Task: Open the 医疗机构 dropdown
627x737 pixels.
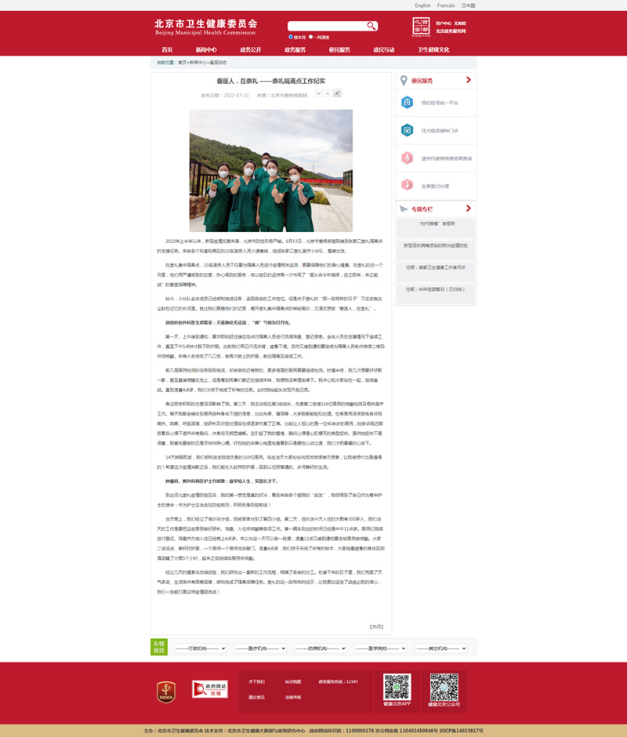Action: pyautogui.click(x=260, y=648)
